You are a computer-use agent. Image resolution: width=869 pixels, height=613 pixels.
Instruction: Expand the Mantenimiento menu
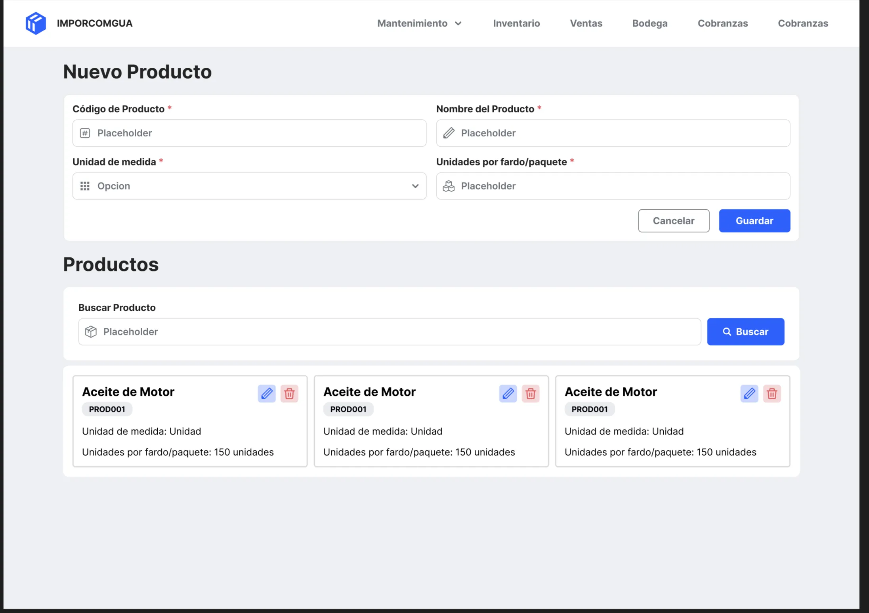click(x=419, y=23)
